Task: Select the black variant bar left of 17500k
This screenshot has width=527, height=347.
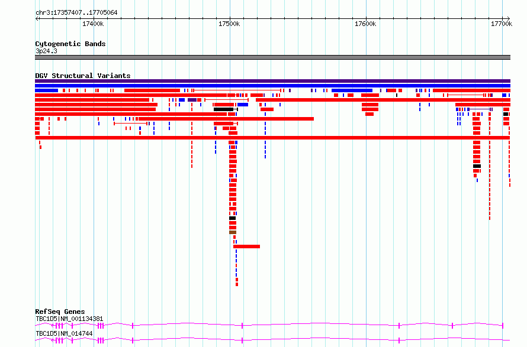Action: pyautogui.click(x=223, y=109)
